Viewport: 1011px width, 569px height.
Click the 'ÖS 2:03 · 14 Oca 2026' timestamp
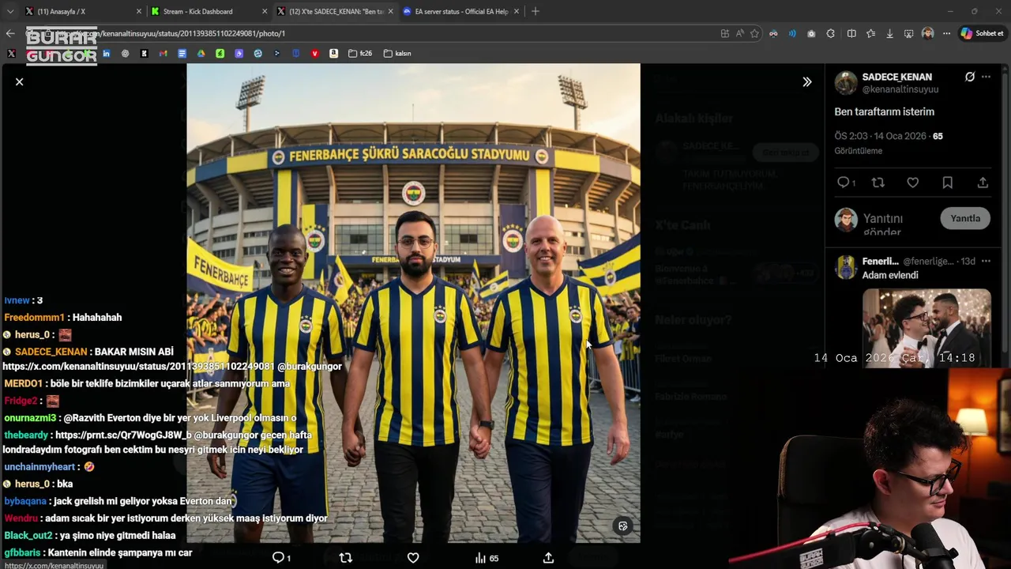coord(880,136)
